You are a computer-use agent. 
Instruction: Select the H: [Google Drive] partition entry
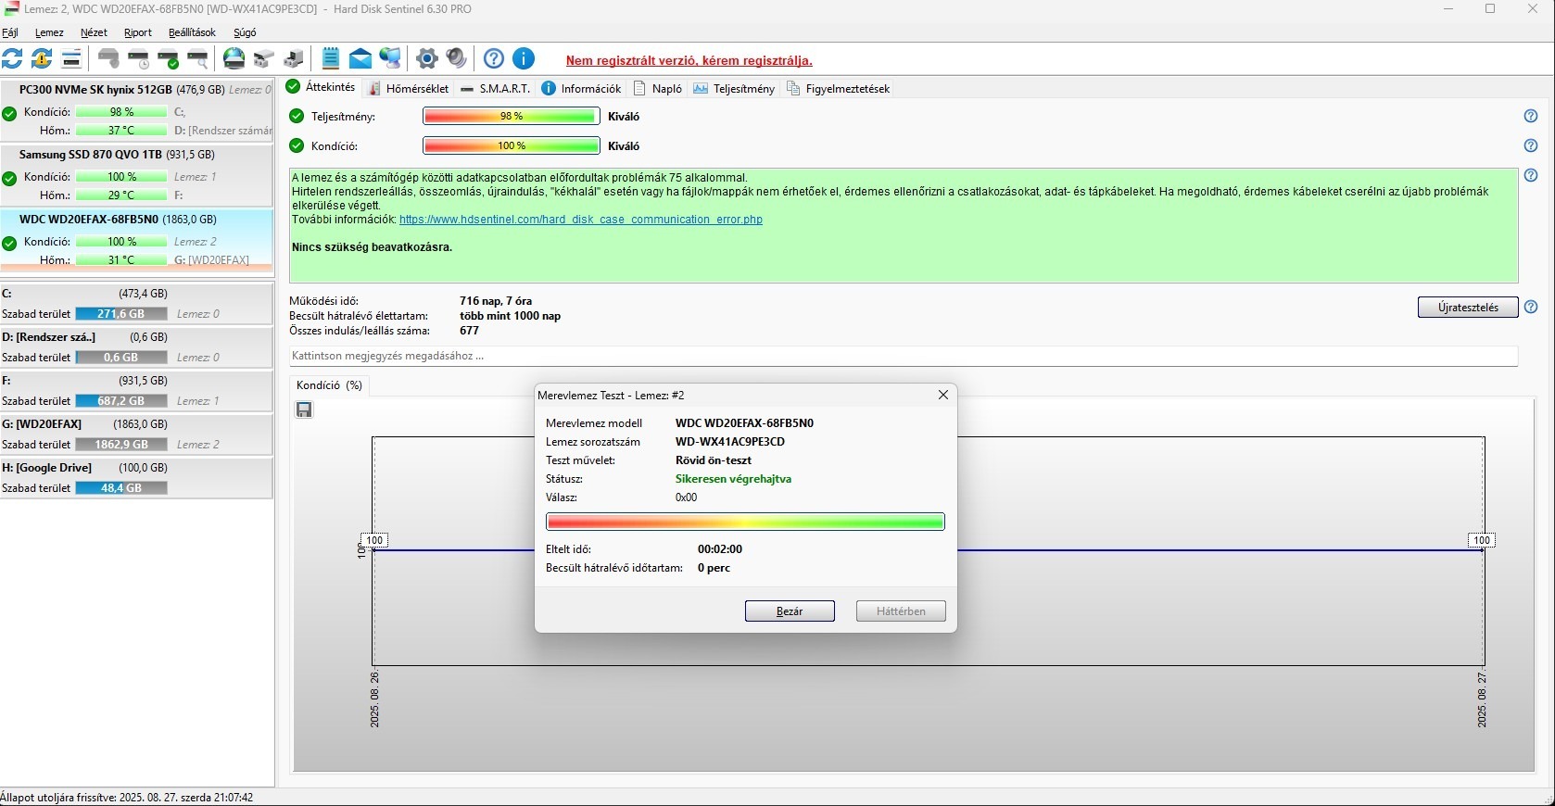136,478
